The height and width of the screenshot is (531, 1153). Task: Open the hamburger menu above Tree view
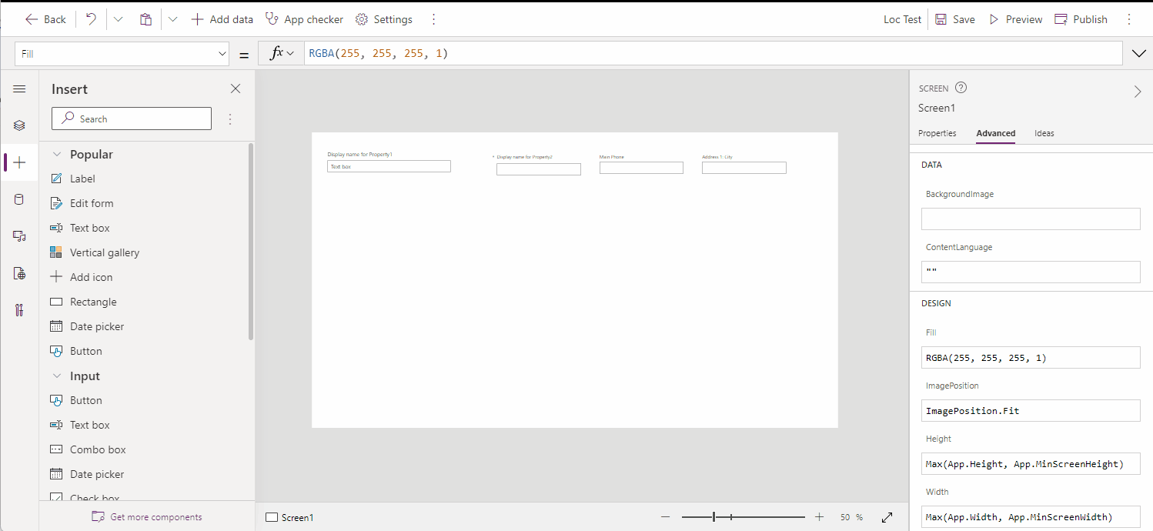click(19, 88)
